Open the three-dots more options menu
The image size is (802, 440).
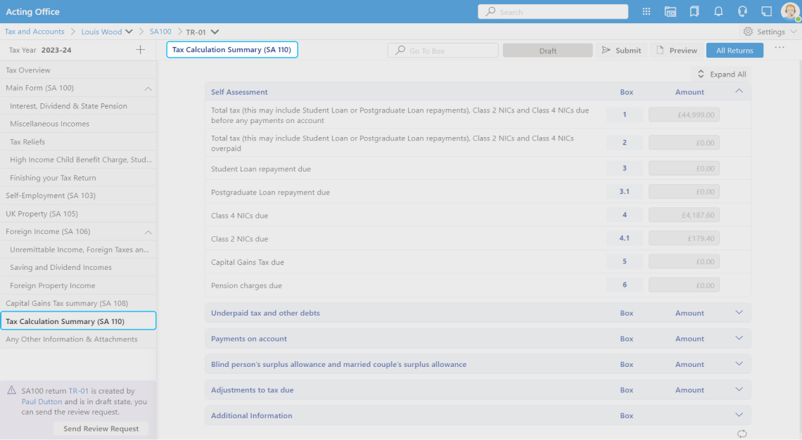pyautogui.click(x=779, y=48)
